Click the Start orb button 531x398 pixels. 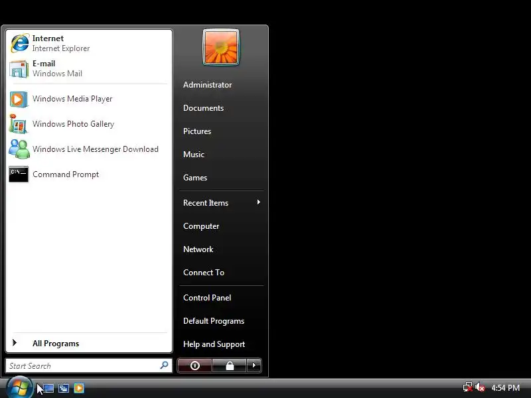(x=19, y=387)
